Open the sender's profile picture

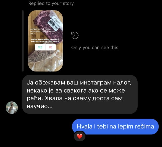click(12, 108)
